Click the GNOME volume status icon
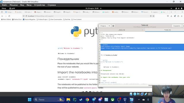Screen dimensions: 184x103 179,8
